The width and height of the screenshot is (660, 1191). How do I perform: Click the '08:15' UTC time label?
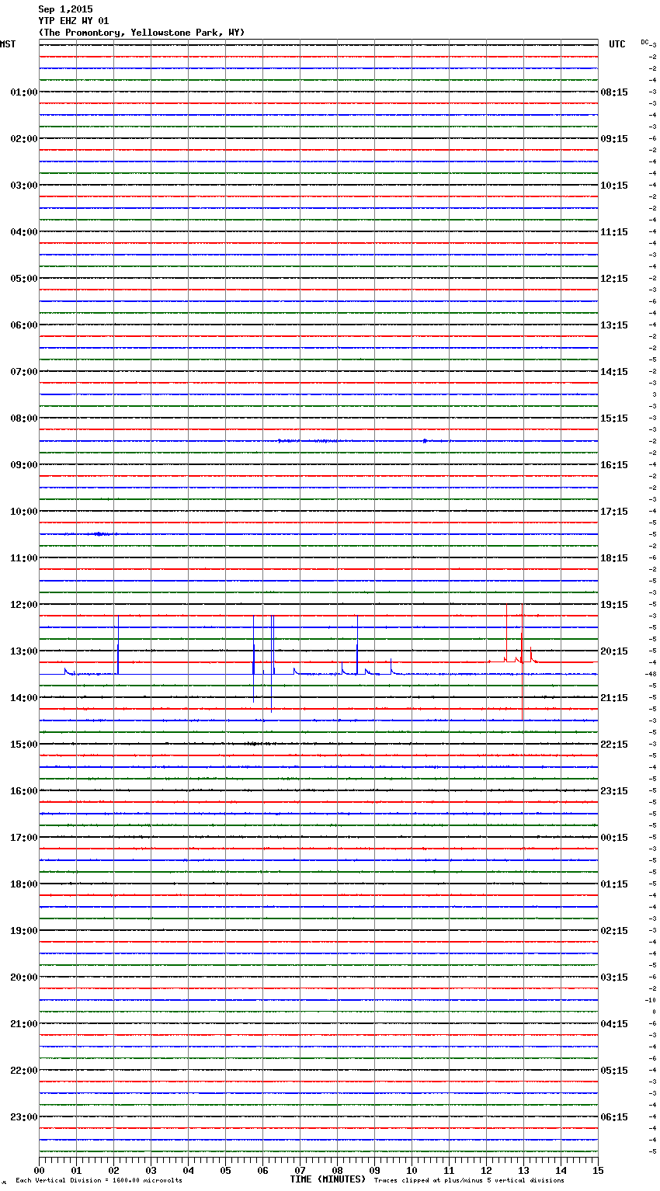(614, 92)
